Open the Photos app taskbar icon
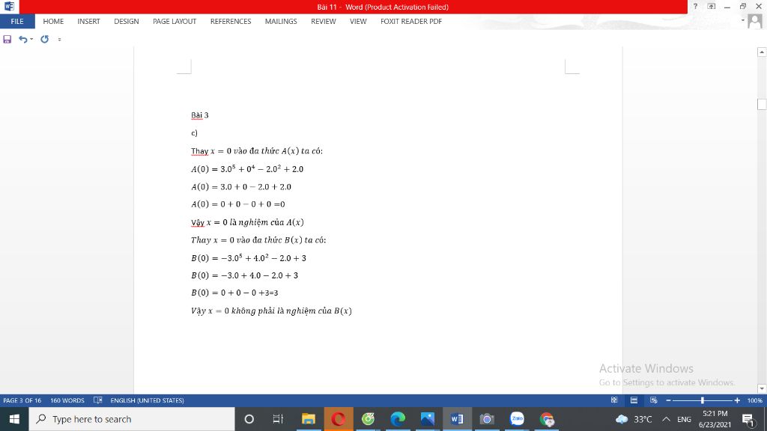Image resolution: width=767 pixels, height=431 pixels. click(x=428, y=419)
